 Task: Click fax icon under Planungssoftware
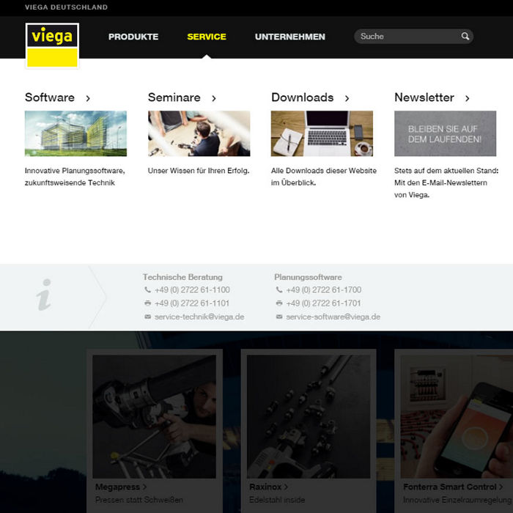click(279, 303)
